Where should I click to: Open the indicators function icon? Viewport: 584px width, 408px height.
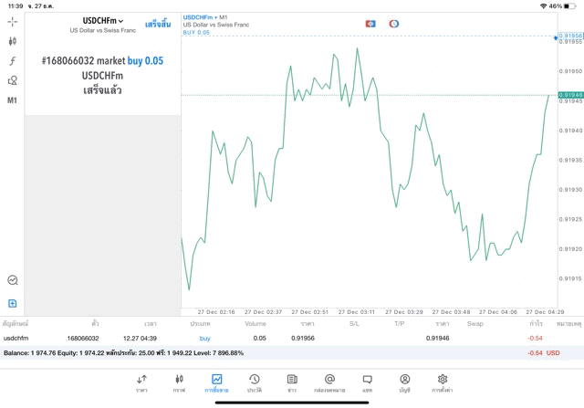pos(13,61)
